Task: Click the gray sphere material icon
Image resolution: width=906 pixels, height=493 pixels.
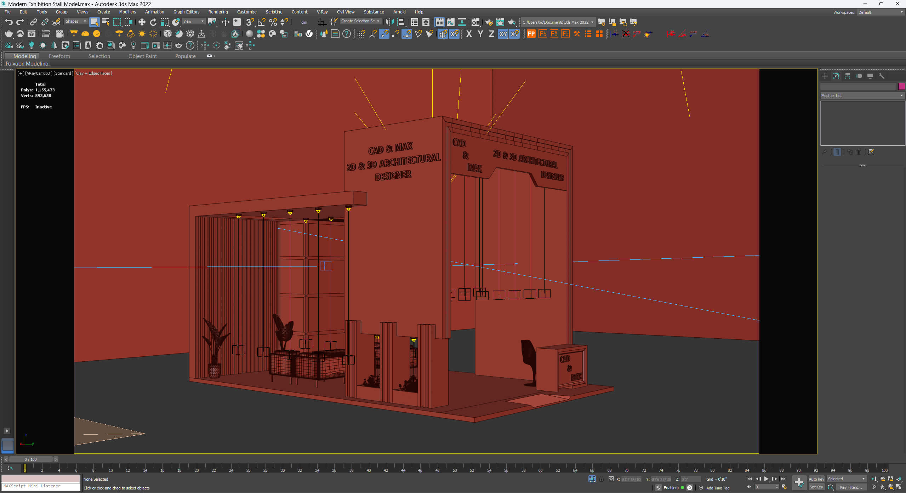Action: click(250, 34)
